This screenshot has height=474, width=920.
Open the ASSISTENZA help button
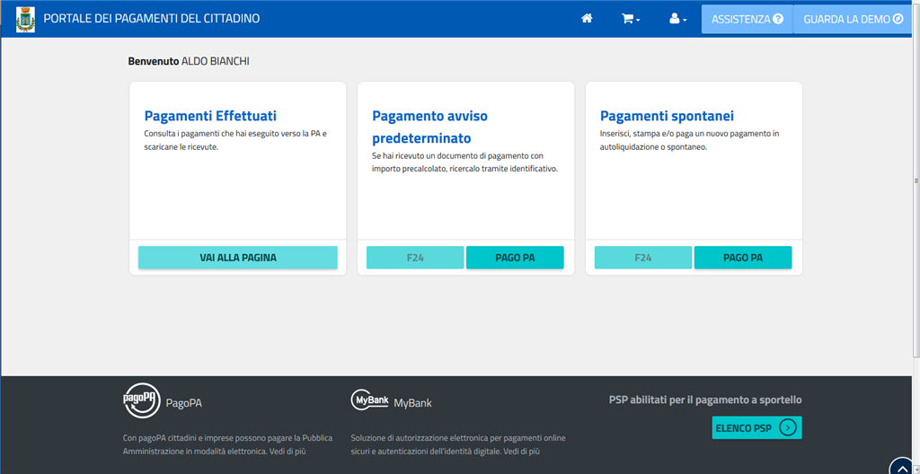click(747, 19)
